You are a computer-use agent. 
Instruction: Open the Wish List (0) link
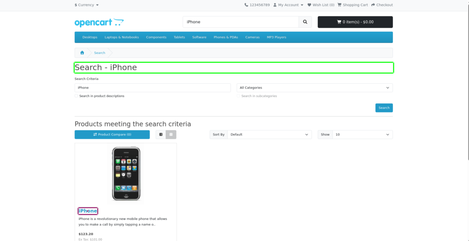pos(321,5)
